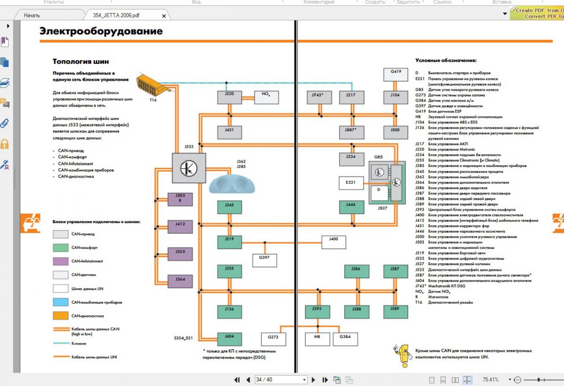Viewport: 564px width, 386px height.
Task: Open the Pages thumbnails panel
Action: (x=5, y=62)
